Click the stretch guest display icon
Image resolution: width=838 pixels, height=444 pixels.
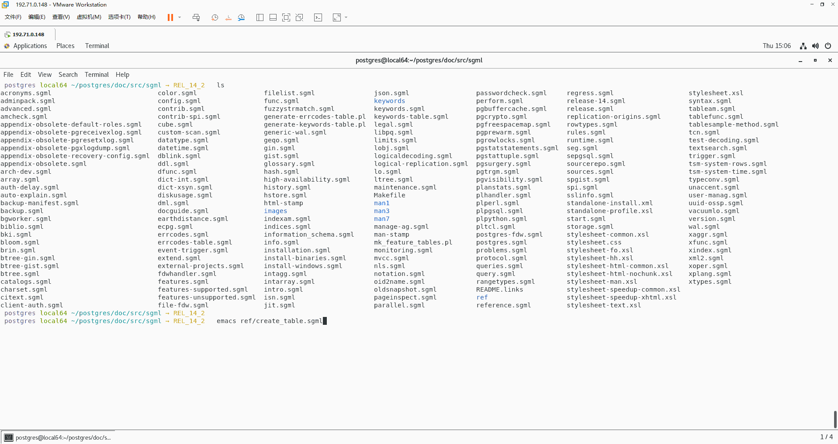pos(337,17)
